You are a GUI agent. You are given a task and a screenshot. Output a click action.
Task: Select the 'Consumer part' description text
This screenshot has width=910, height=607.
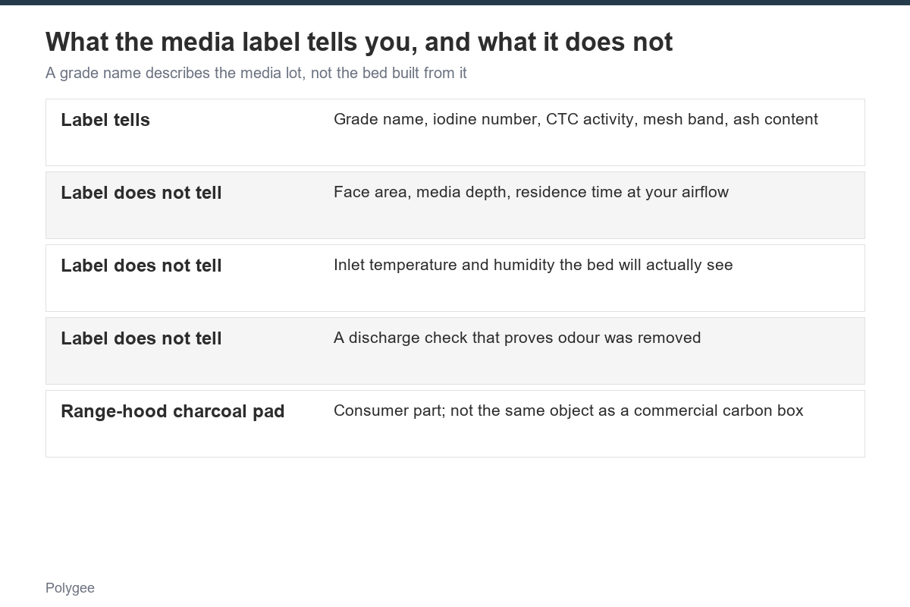(x=568, y=410)
